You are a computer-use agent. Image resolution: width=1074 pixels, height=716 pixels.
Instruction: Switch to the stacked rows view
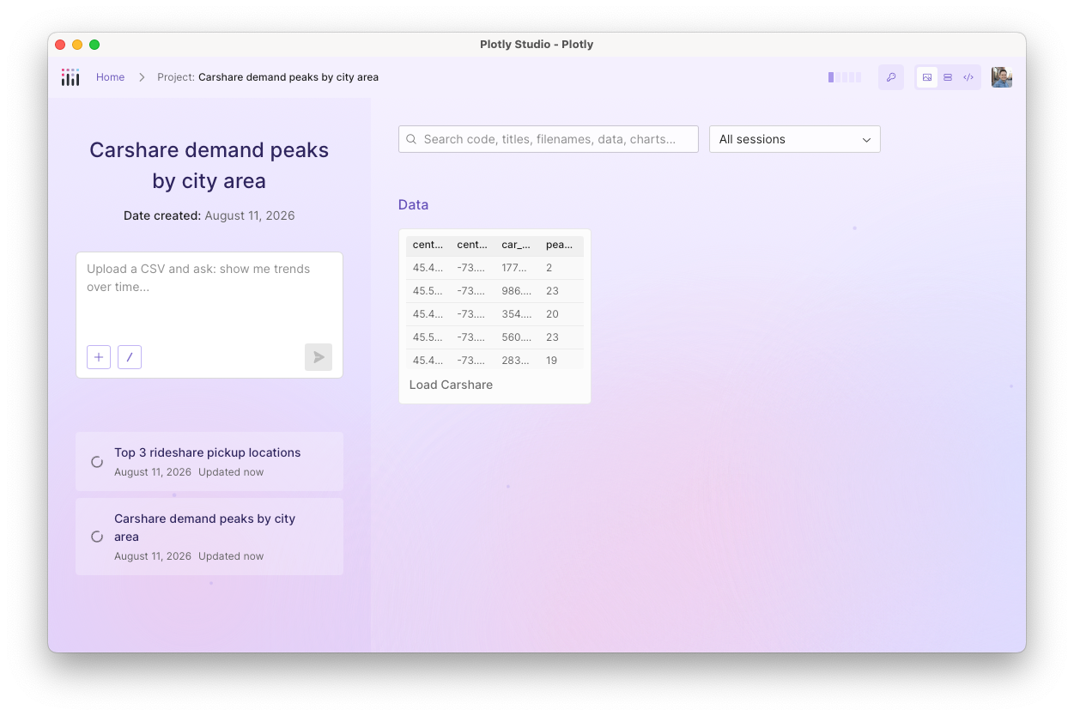[948, 77]
